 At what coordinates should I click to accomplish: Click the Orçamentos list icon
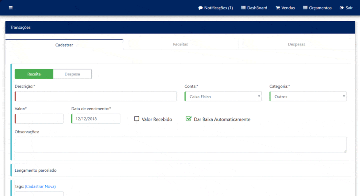305,8
